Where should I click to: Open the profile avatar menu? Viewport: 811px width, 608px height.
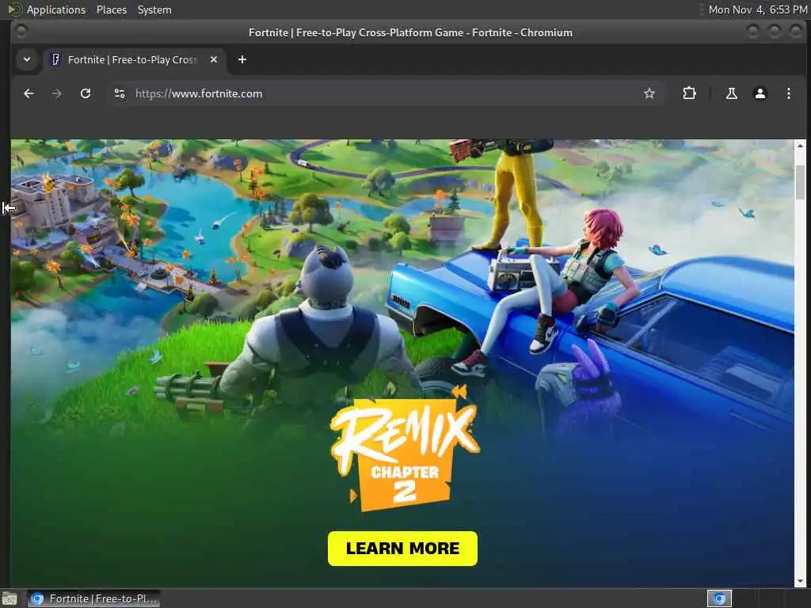[760, 93]
